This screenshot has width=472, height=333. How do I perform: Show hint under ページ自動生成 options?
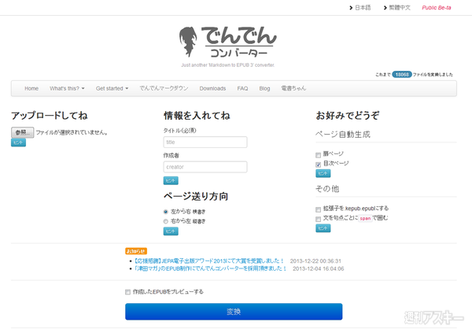323,173
